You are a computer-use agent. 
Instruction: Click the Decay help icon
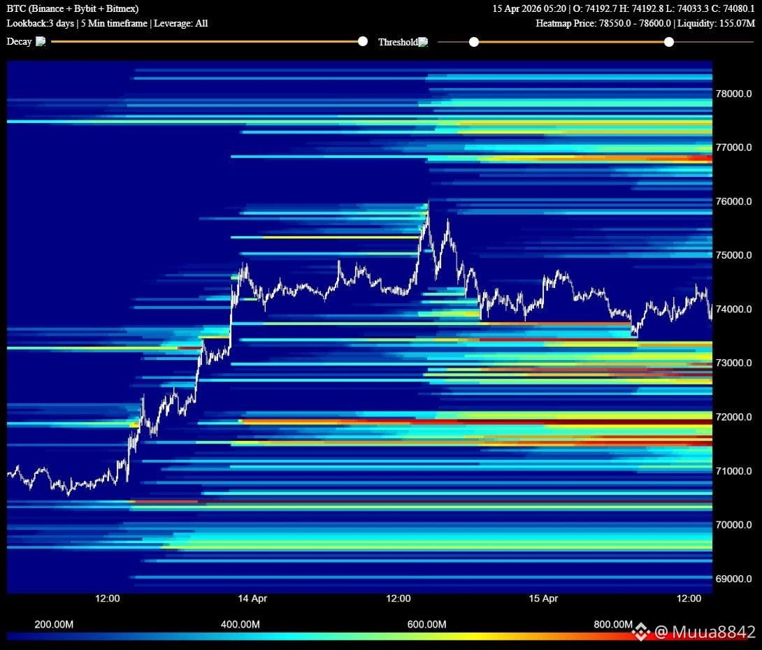click(x=41, y=41)
